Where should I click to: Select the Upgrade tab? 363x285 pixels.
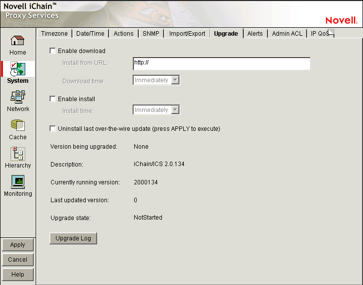226,34
